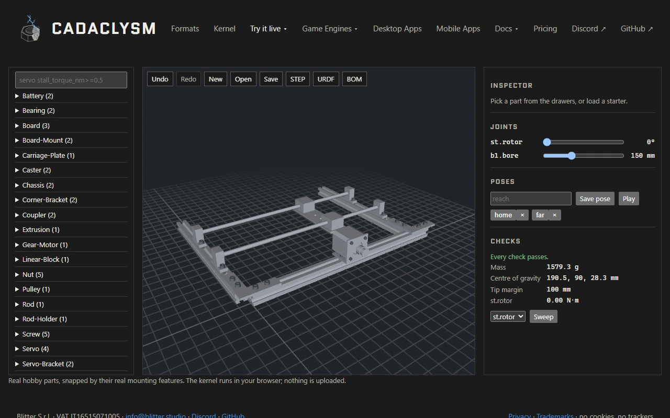The image size is (670, 418).
Task: Open the Kernel page
Action: pyautogui.click(x=225, y=29)
